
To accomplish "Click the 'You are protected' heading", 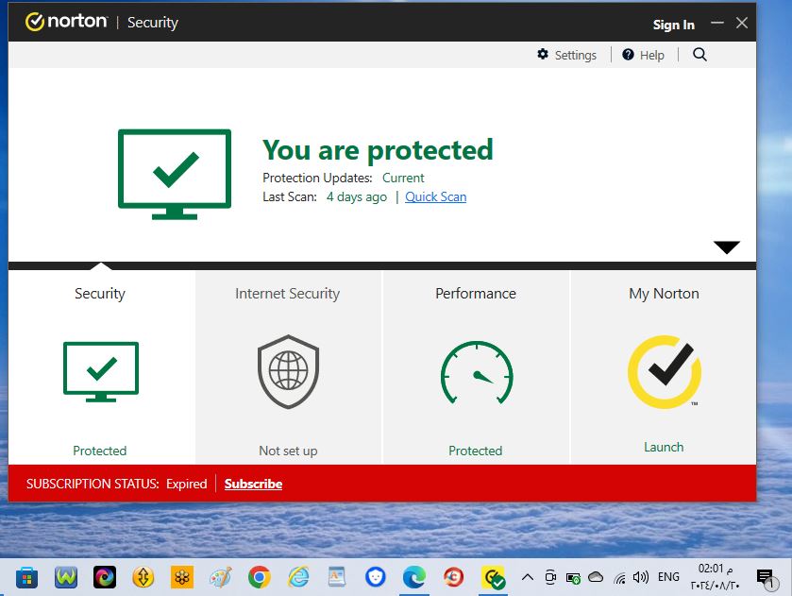I will (x=378, y=150).
